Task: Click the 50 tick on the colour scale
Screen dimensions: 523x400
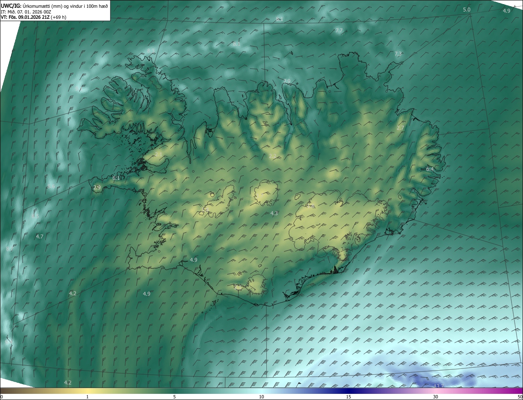Action: point(520,397)
